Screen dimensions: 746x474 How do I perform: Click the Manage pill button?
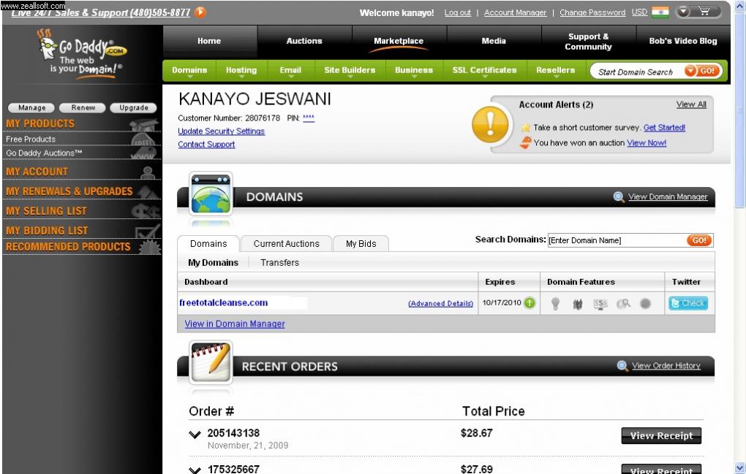coord(32,108)
